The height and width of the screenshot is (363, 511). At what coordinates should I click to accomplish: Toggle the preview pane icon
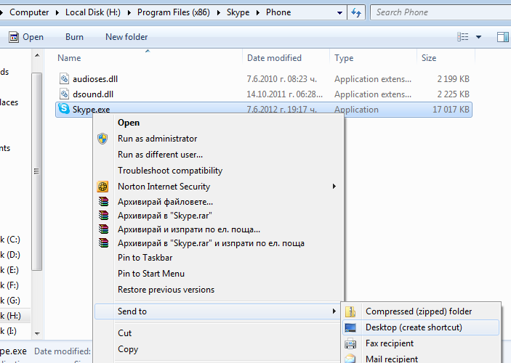coord(502,37)
